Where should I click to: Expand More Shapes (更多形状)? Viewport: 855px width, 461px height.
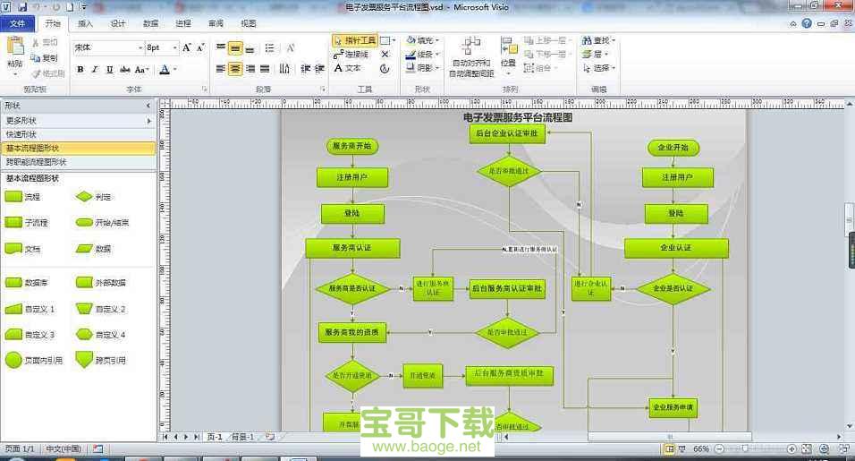click(78, 121)
